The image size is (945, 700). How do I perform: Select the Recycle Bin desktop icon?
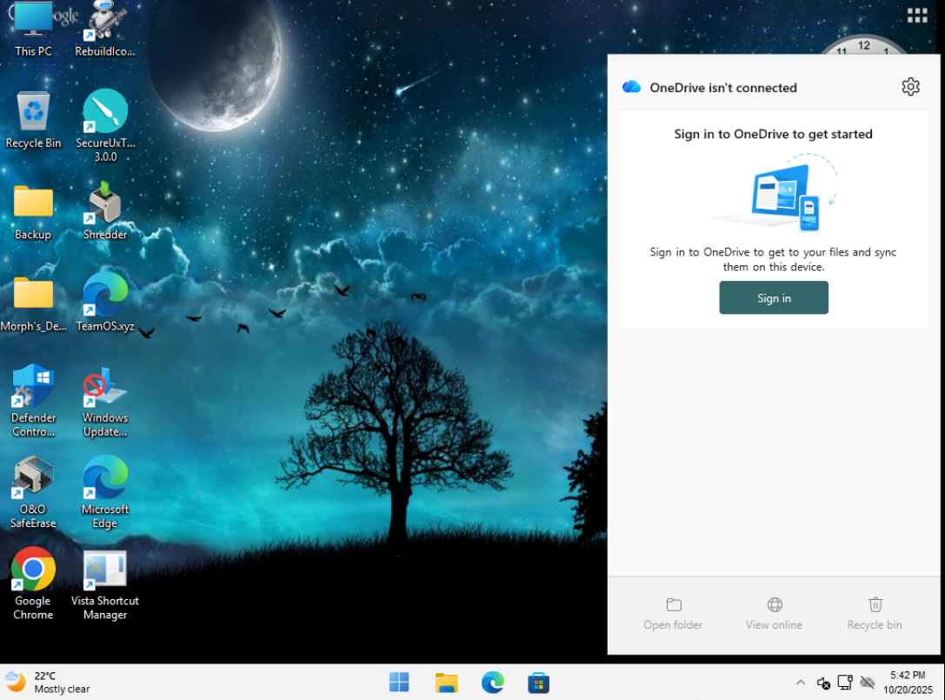pos(33,120)
